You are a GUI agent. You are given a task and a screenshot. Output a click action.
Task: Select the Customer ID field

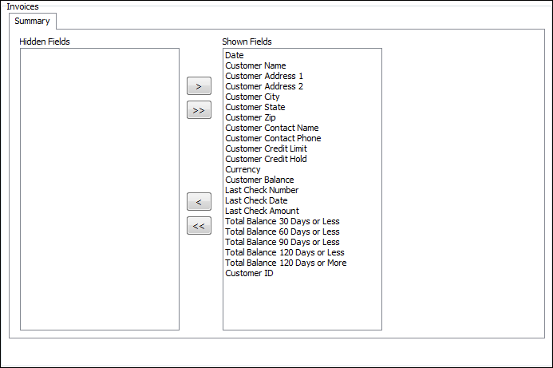(249, 273)
